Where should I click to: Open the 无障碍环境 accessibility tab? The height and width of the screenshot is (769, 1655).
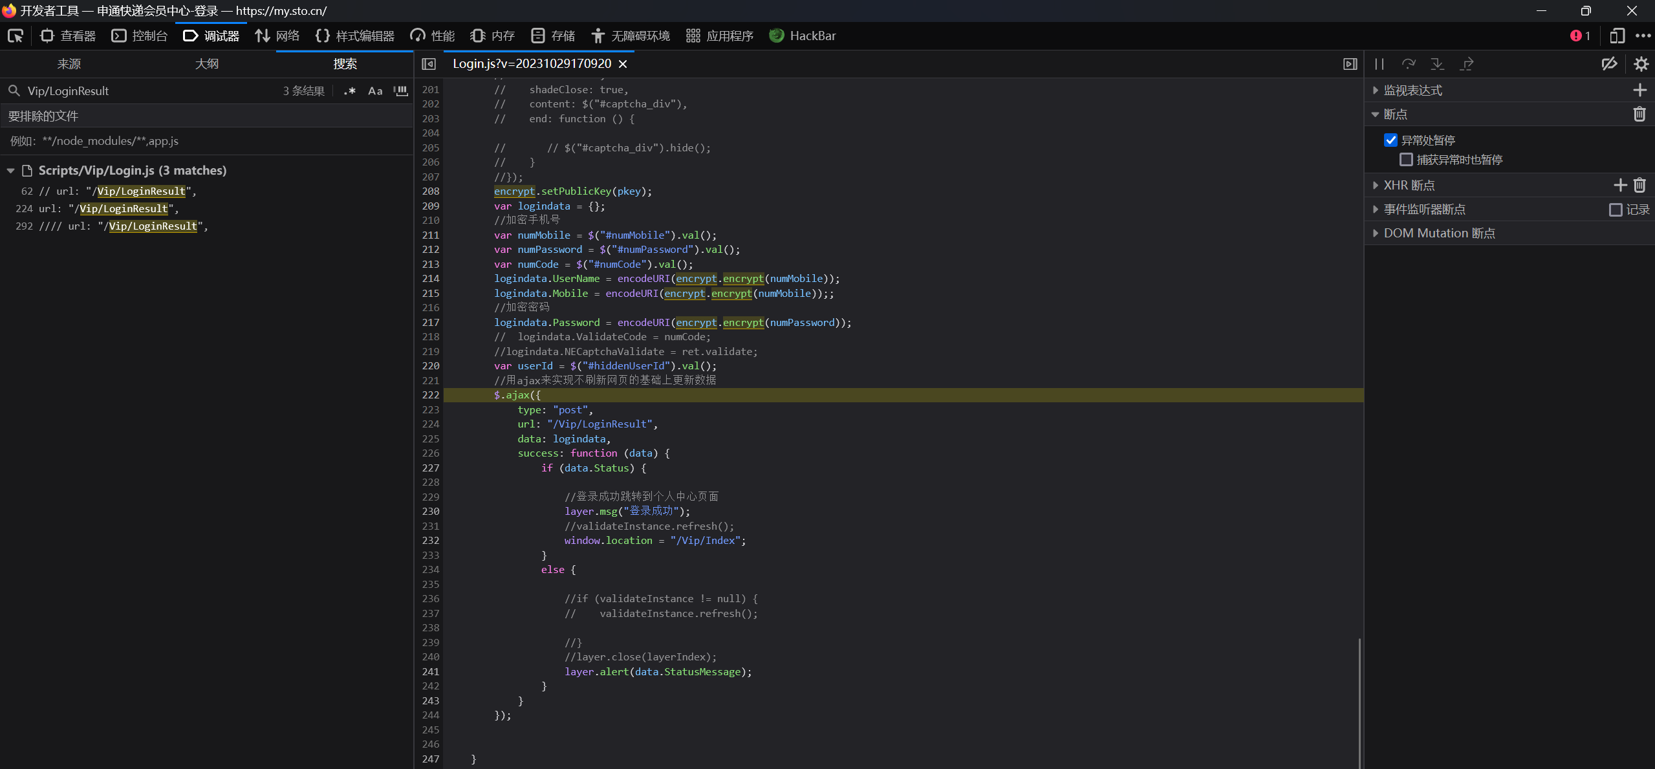pos(630,36)
